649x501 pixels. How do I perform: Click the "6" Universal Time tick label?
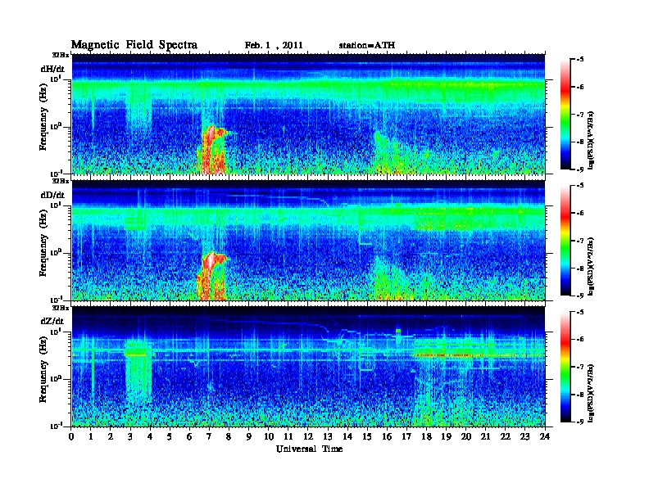190,437
